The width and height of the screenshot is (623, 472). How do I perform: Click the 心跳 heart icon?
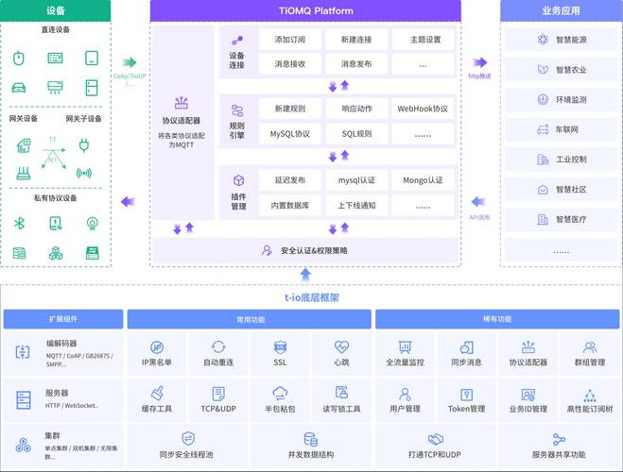341,347
